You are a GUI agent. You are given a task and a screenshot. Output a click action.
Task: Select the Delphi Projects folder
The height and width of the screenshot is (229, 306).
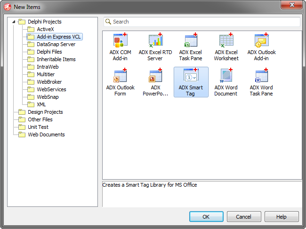click(40, 22)
